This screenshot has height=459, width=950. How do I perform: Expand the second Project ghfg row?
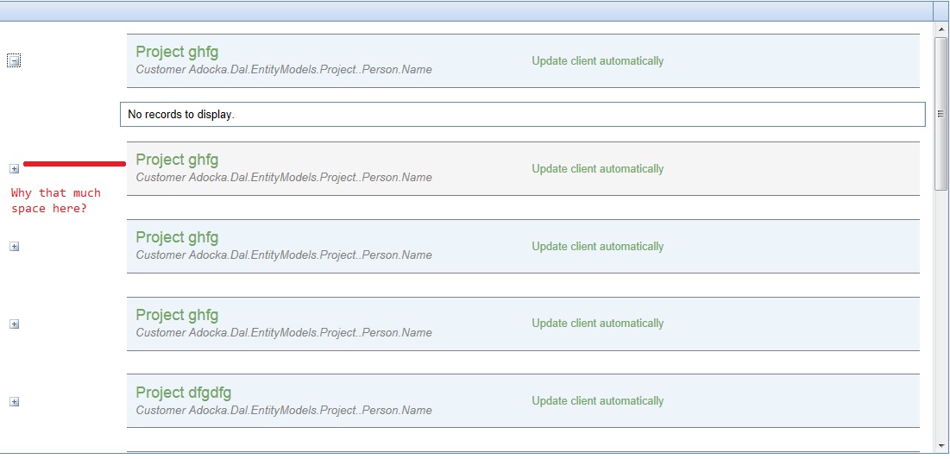click(x=15, y=169)
